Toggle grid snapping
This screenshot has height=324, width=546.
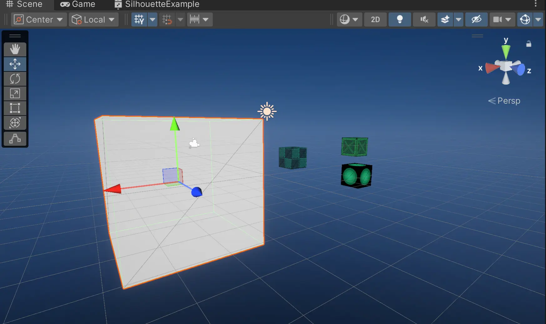click(167, 19)
